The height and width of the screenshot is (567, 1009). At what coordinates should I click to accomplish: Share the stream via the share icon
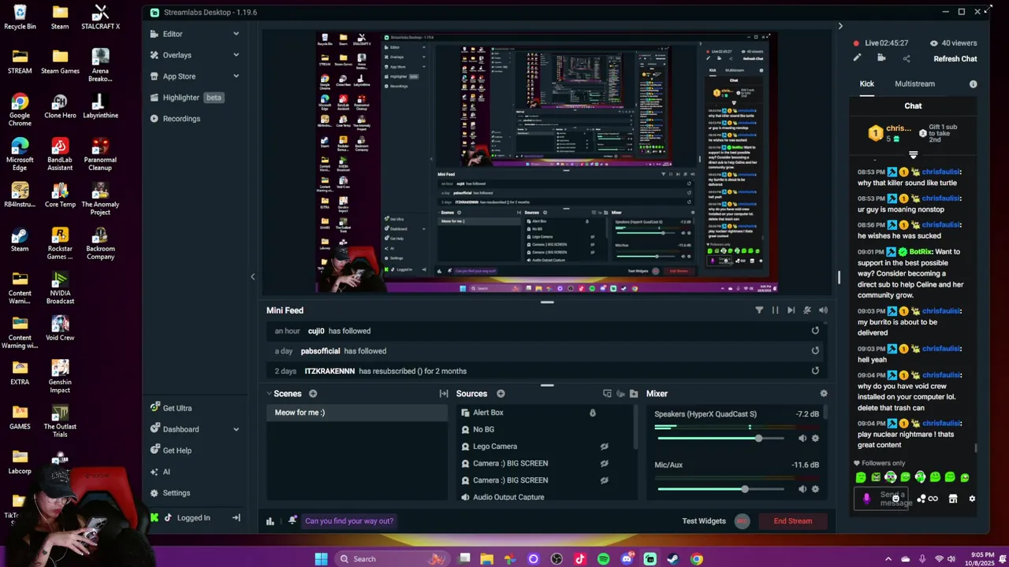tap(906, 58)
